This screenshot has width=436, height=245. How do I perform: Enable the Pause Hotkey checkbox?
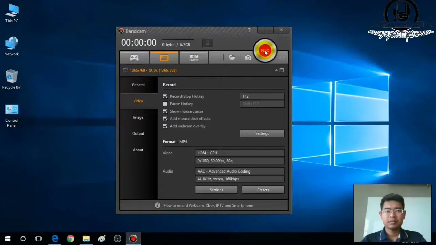pyautogui.click(x=165, y=104)
